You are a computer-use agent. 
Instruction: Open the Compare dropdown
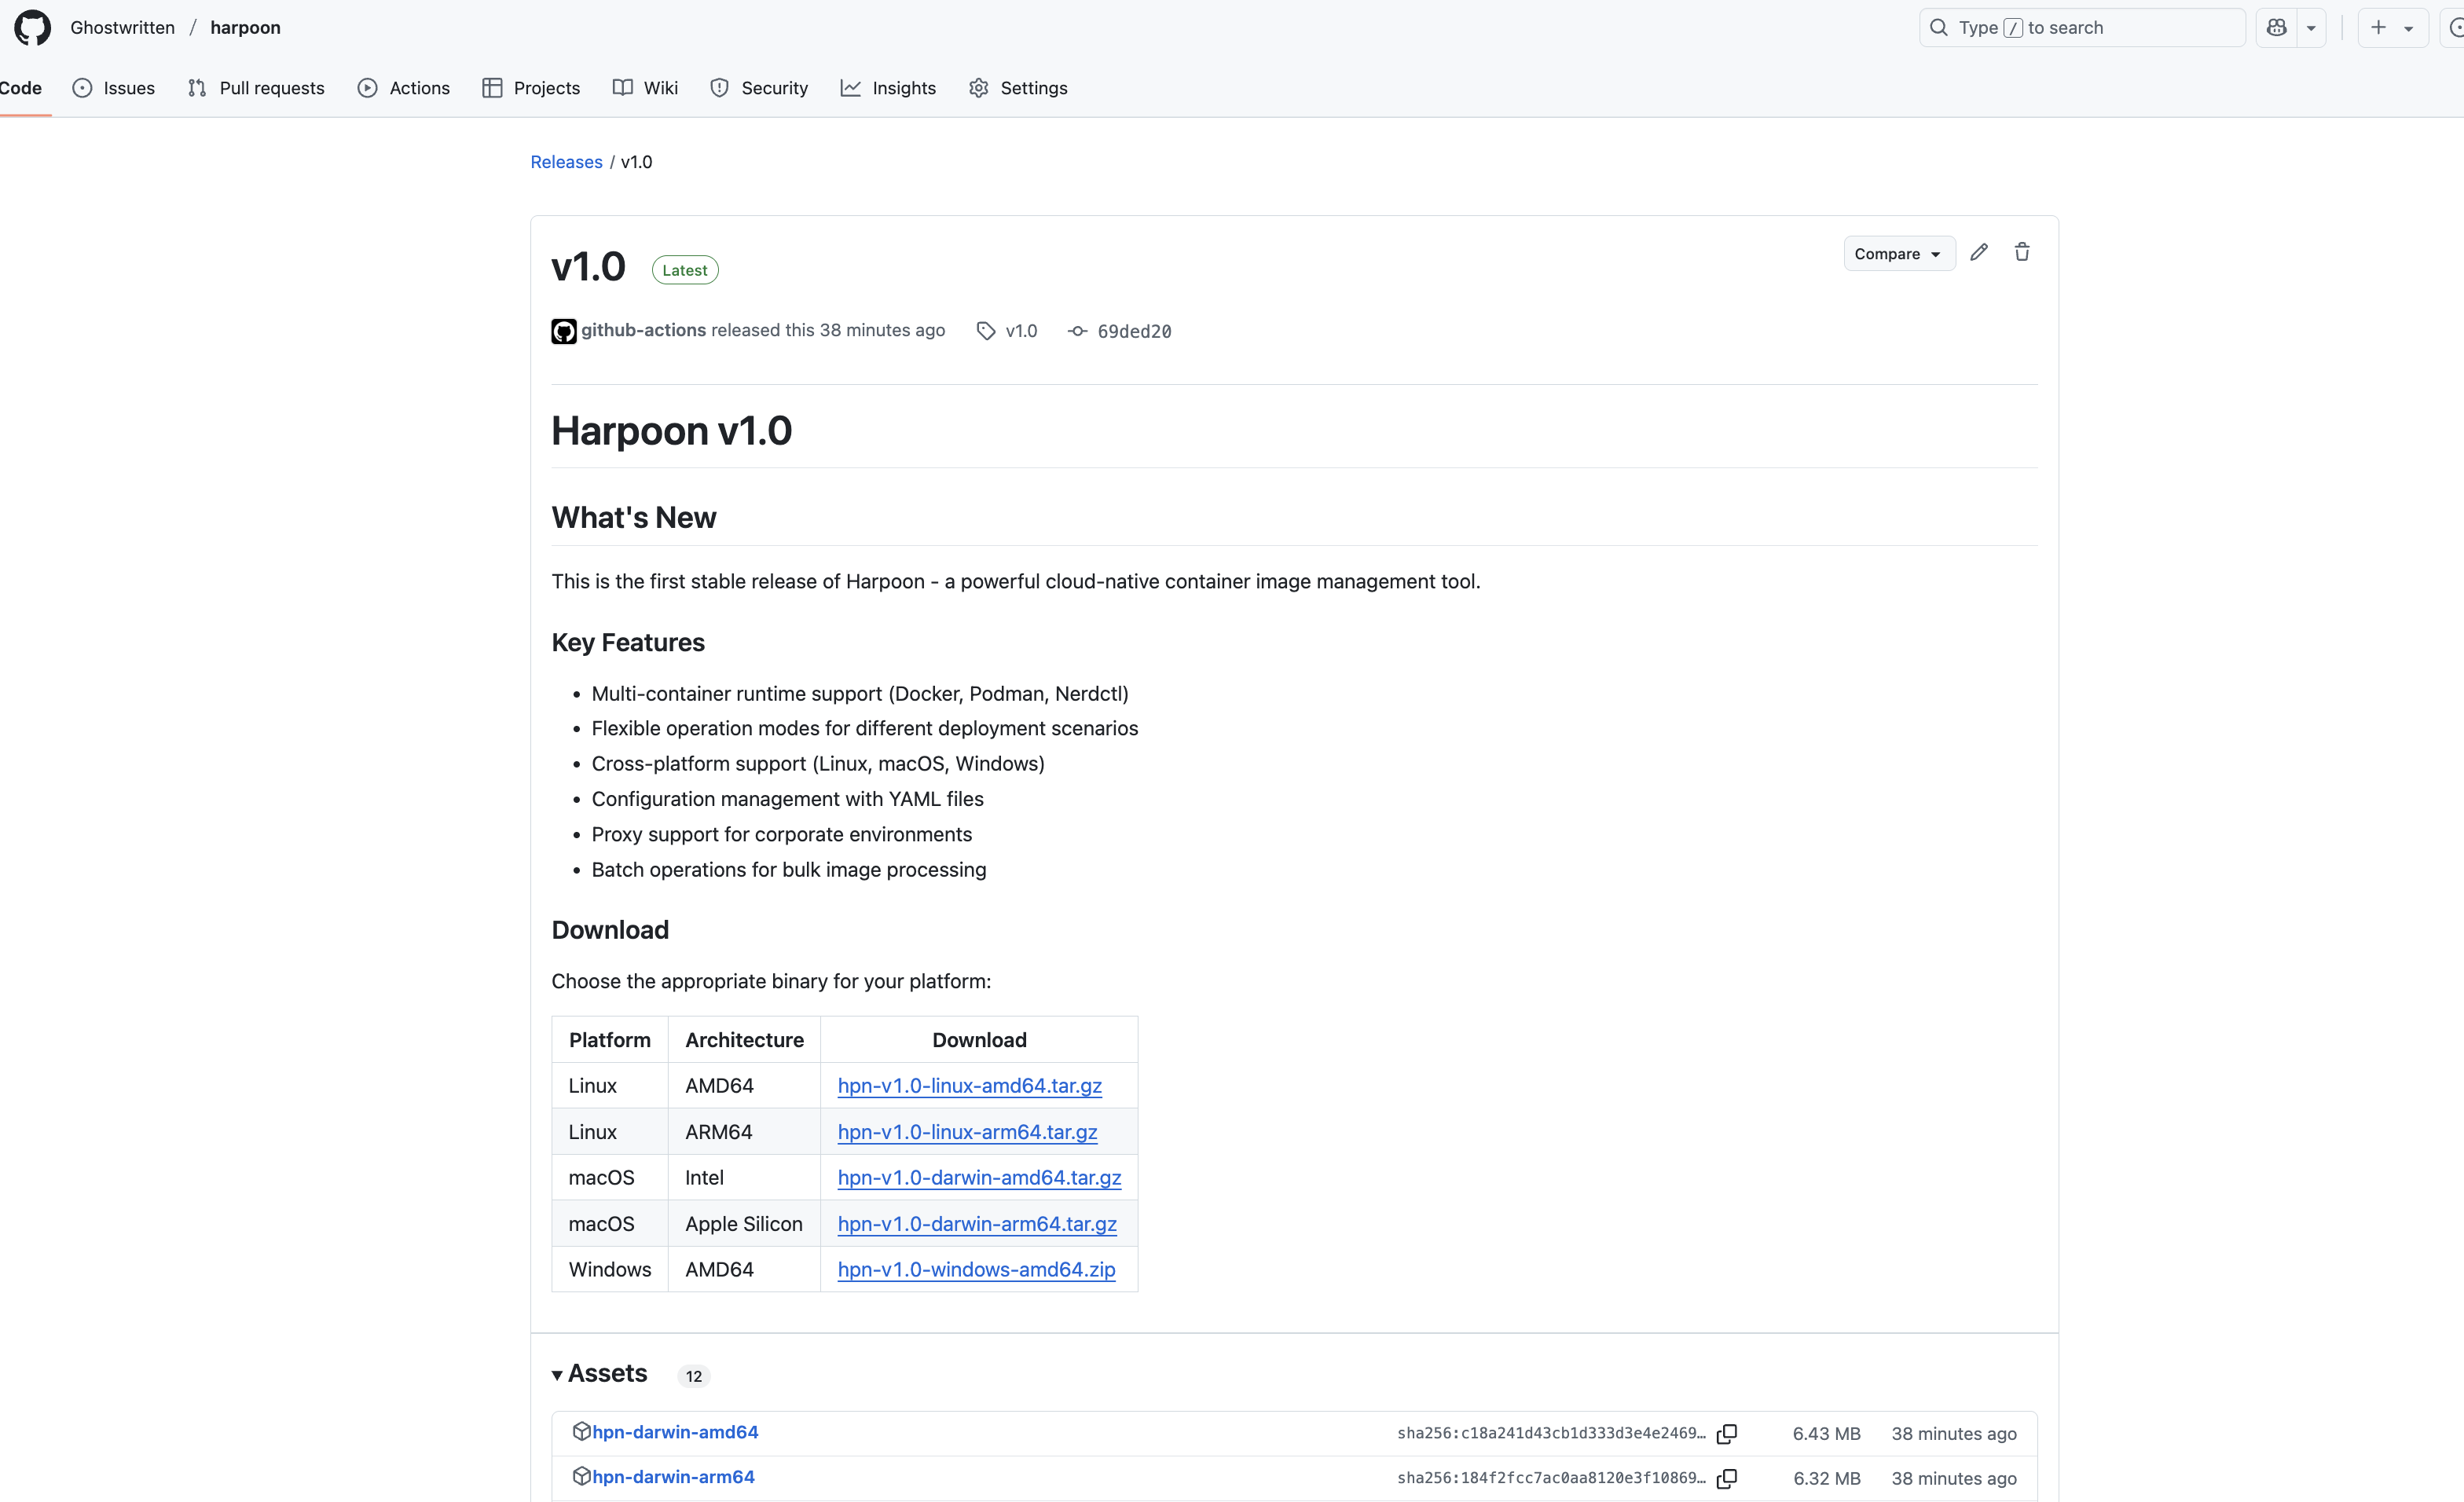[x=1899, y=254]
